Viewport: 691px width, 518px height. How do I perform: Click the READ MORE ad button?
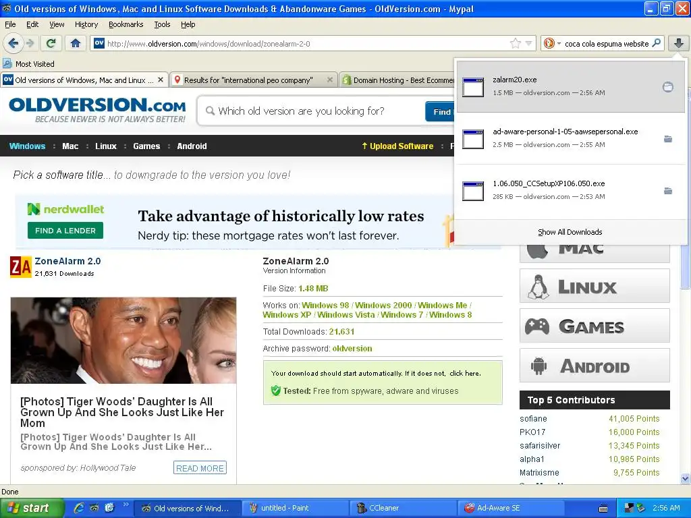[200, 468]
